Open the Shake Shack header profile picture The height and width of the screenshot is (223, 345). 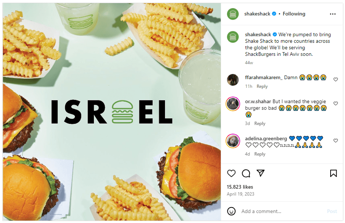tap(233, 14)
